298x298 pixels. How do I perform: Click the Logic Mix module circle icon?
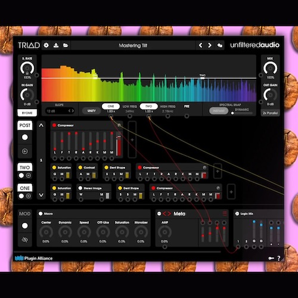pos(237,213)
